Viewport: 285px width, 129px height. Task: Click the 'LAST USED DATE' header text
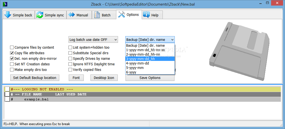point(71,94)
